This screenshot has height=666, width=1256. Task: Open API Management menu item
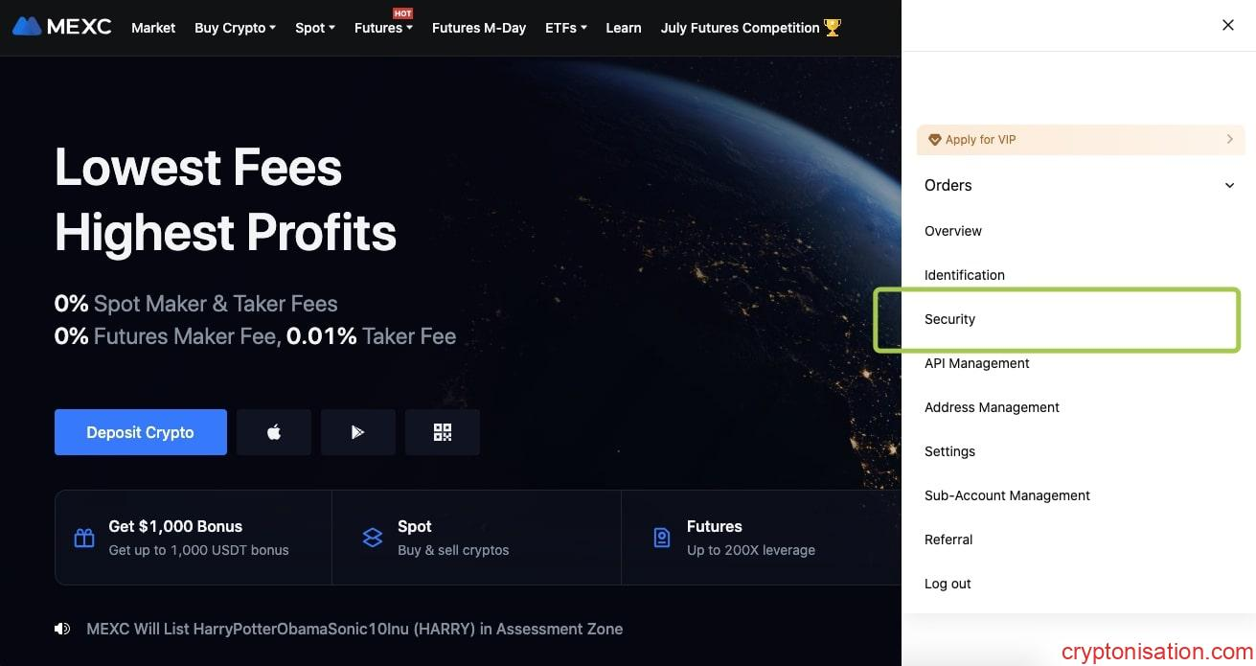[x=976, y=363]
